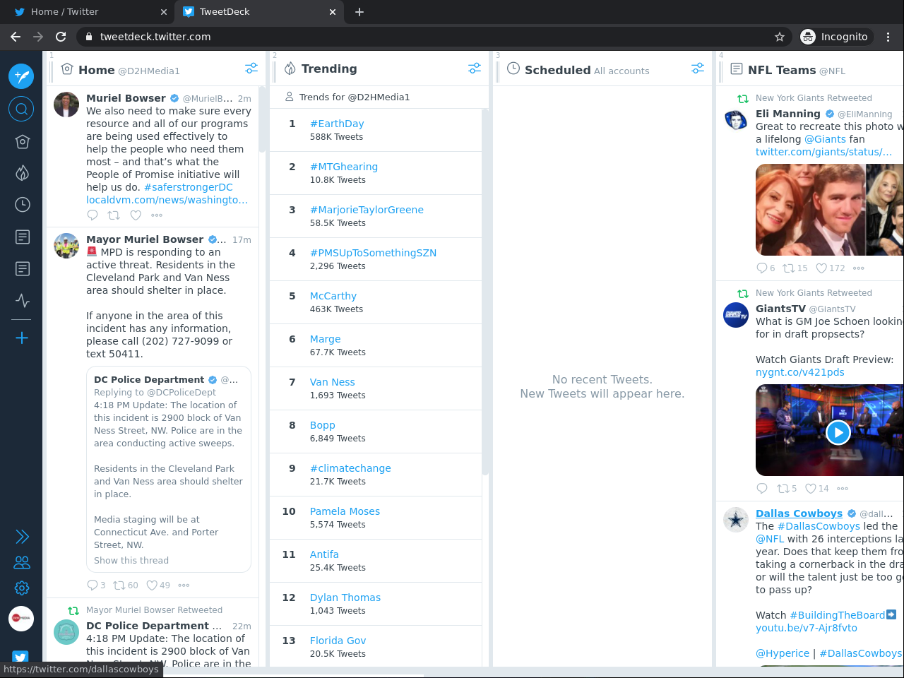Click Show this thread in quoted tweet
Viewport: 904px width, 678px height.
(x=131, y=560)
